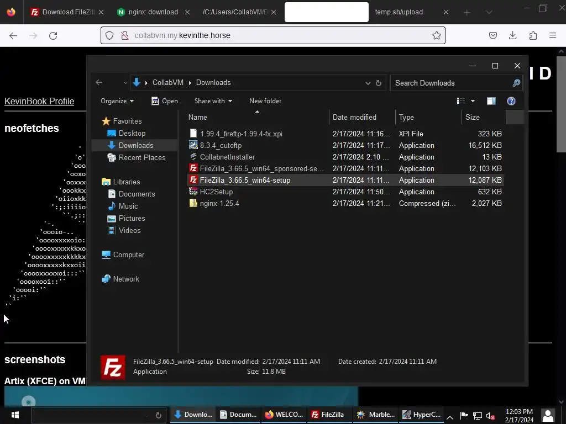Select the HC2Setup application file
This screenshot has height=424, width=566.
coord(345,192)
